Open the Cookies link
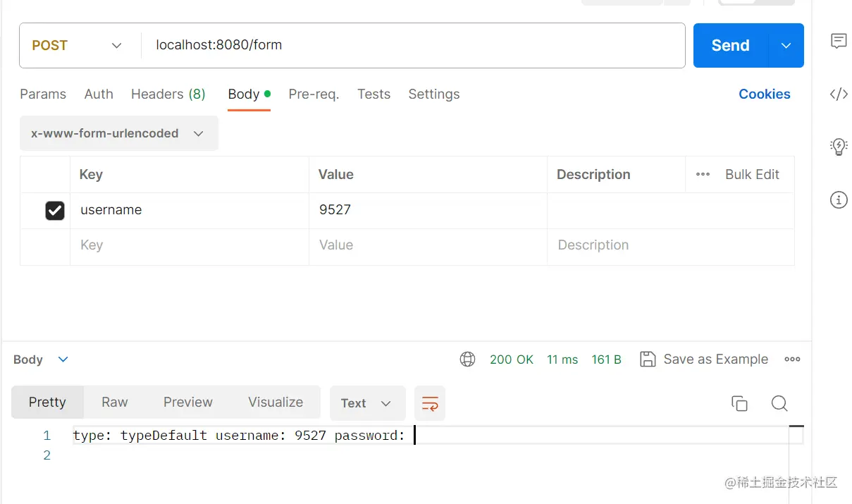Screen dimensions: 852x504 pos(764,94)
